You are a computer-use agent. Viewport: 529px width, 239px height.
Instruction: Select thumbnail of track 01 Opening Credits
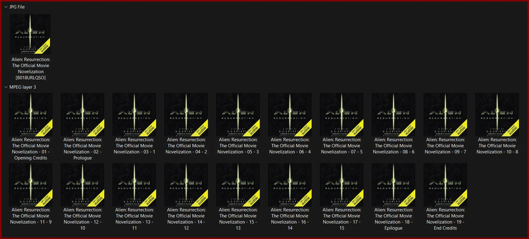[31, 114]
